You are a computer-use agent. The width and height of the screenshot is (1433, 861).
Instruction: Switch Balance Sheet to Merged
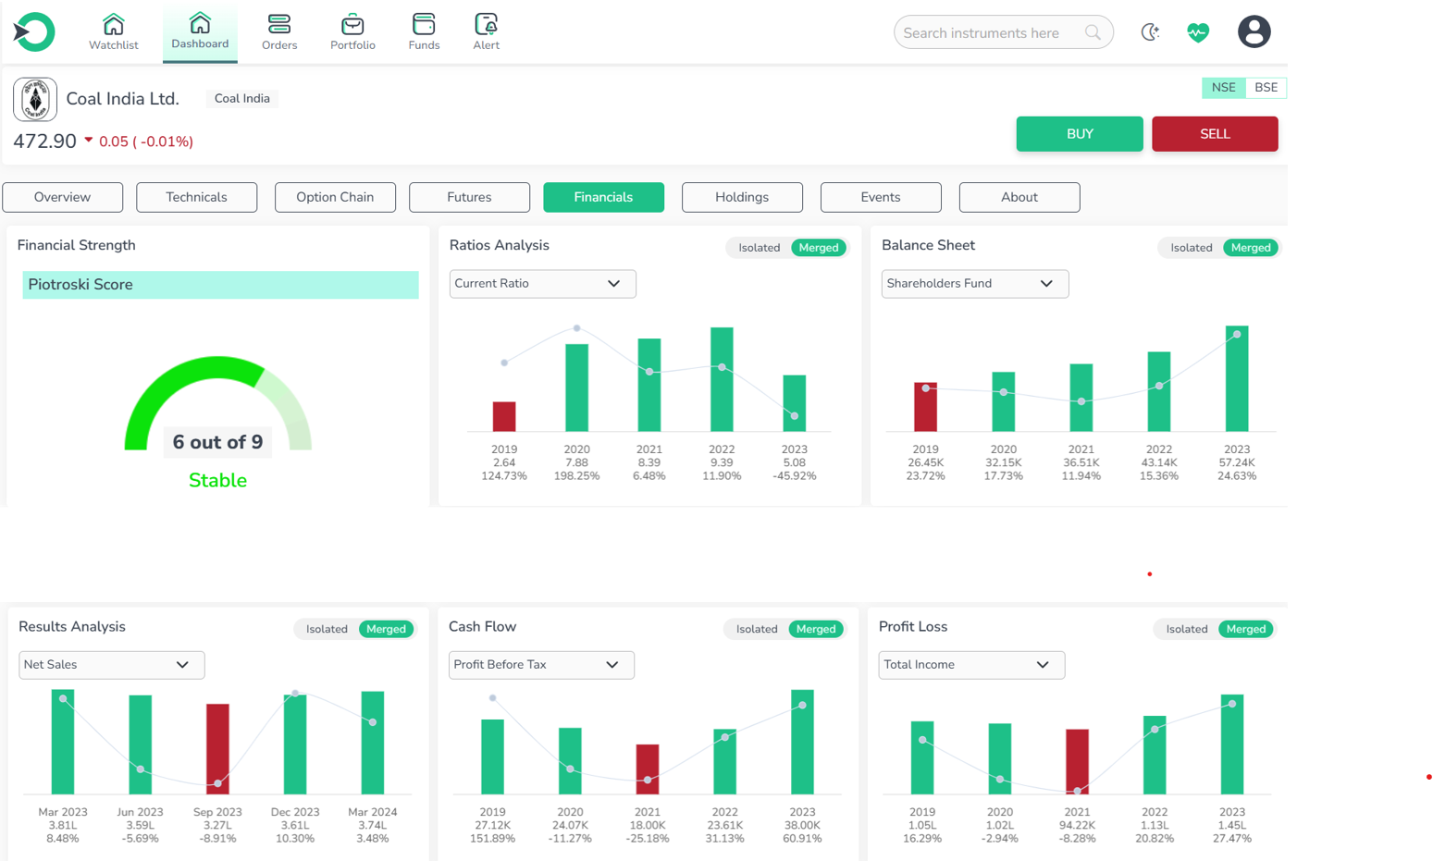(x=1251, y=248)
